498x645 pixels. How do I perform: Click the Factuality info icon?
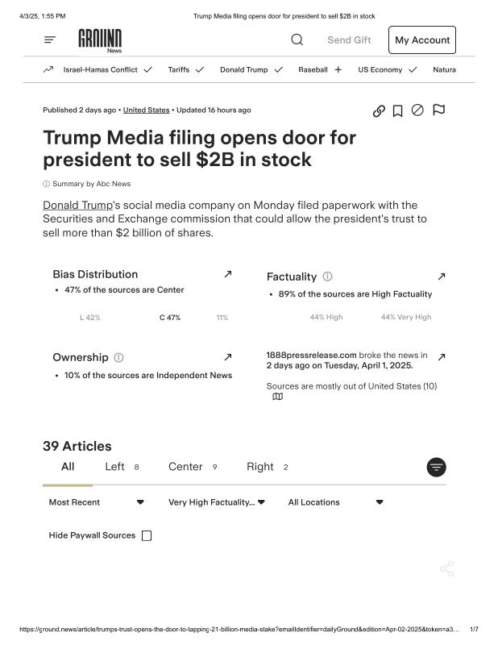click(x=327, y=277)
